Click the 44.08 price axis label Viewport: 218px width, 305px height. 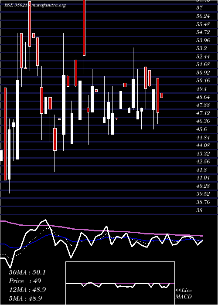click(203, 146)
